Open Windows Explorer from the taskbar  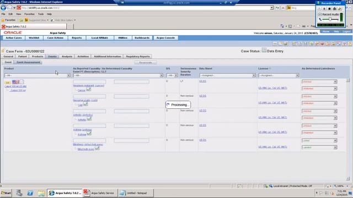point(41,193)
